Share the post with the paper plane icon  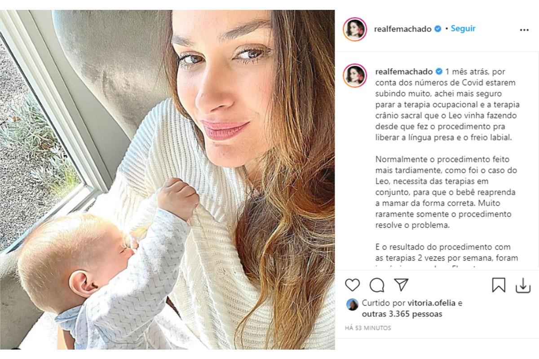(401, 285)
